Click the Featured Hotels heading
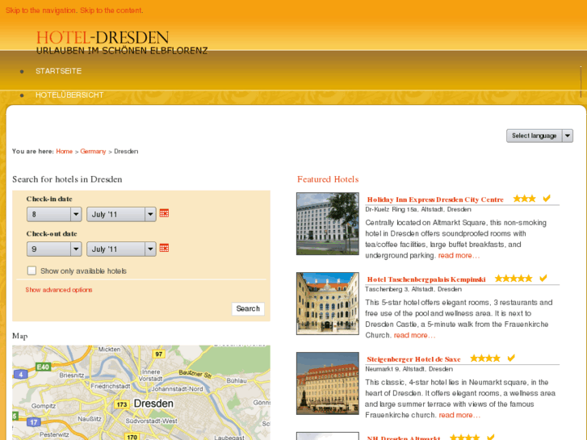This screenshot has width=587, height=440. pos(328,179)
